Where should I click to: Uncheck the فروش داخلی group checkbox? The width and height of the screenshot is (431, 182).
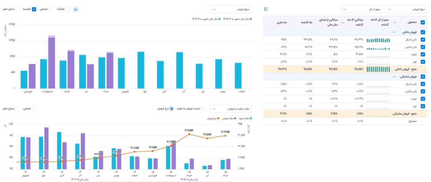[423, 33]
